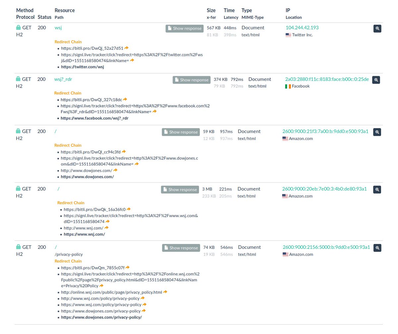398x334 pixels.
Task: Click the redirect arrow after bitli.pro/DwQi_327c18dc
Action: 125,99
